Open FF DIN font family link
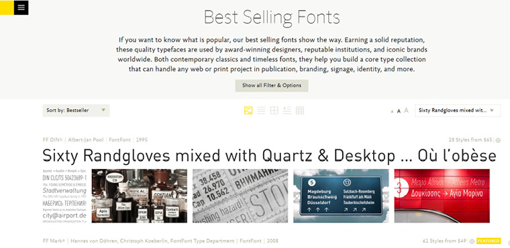The height and width of the screenshot is (248, 510). tap(52, 140)
